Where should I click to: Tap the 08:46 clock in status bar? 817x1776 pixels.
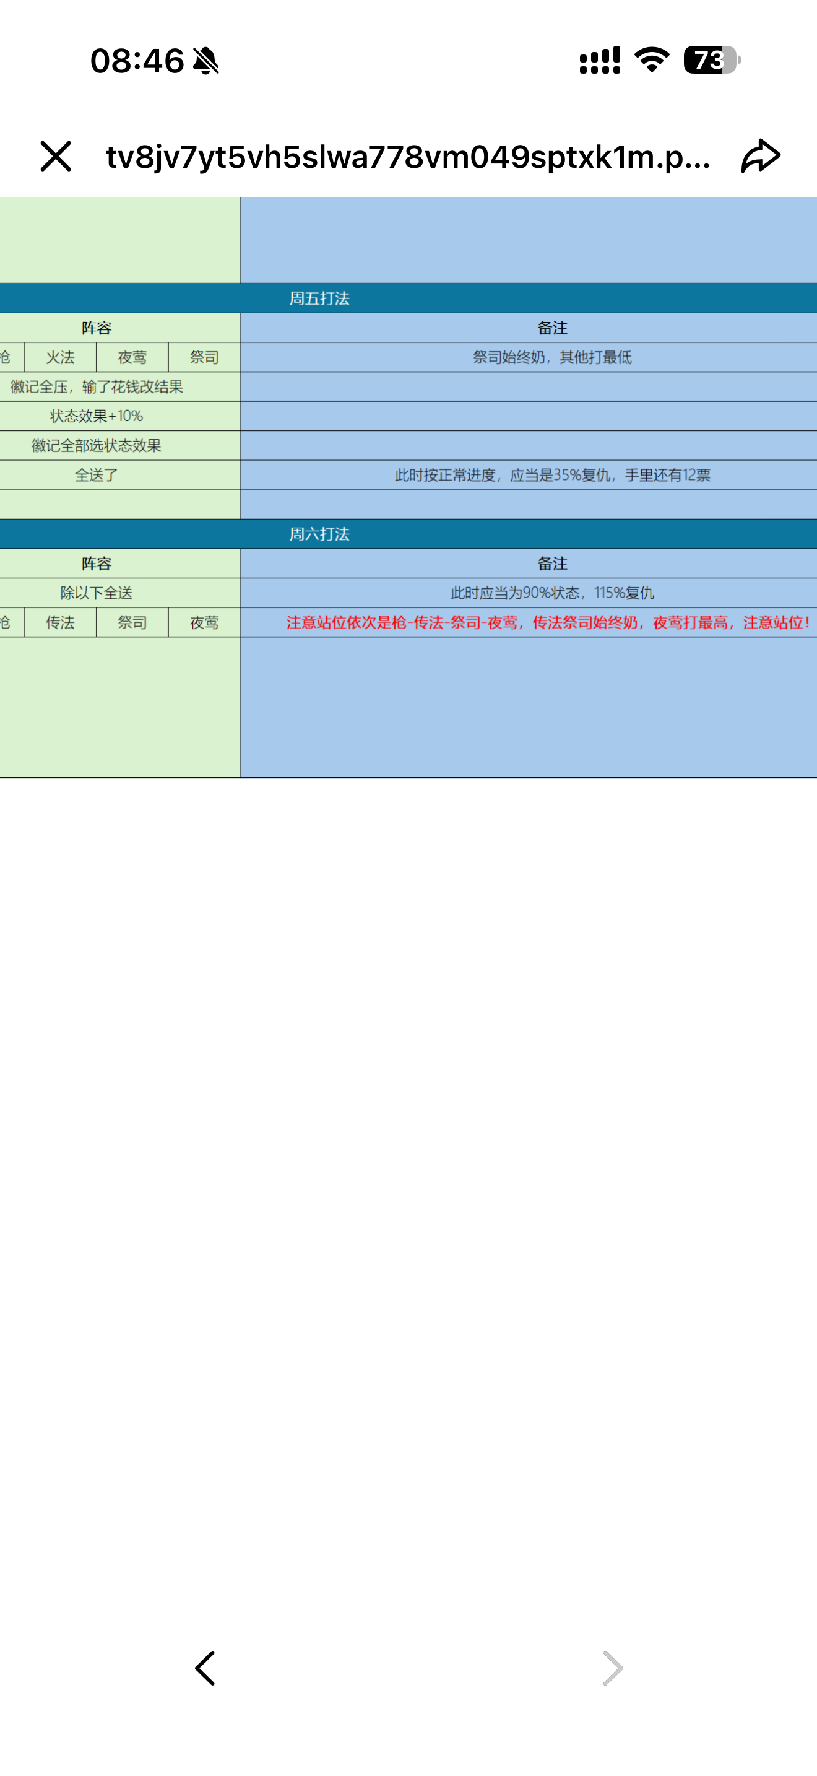click(137, 61)
